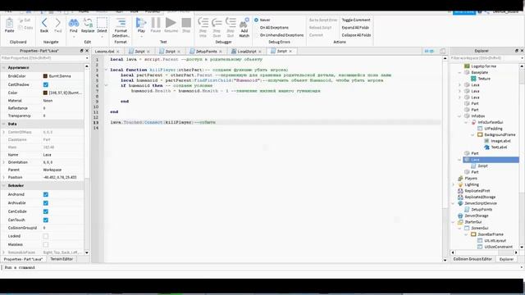Click Collapse All Folds action
Image resolution: width=525 pixels, height=295 pixels.
[x=356, y=35]
